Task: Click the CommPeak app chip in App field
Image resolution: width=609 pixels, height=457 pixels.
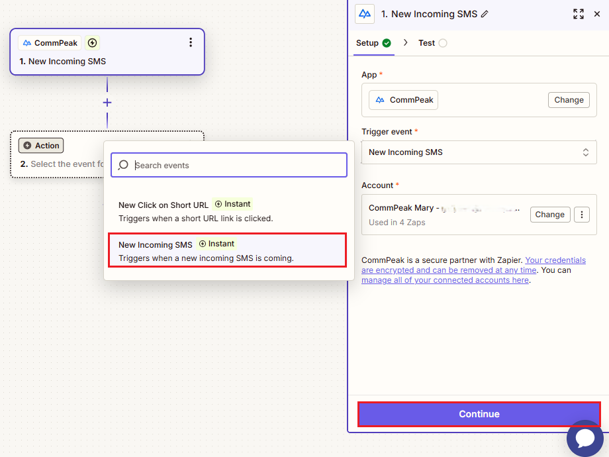Action: pos(403,100)
